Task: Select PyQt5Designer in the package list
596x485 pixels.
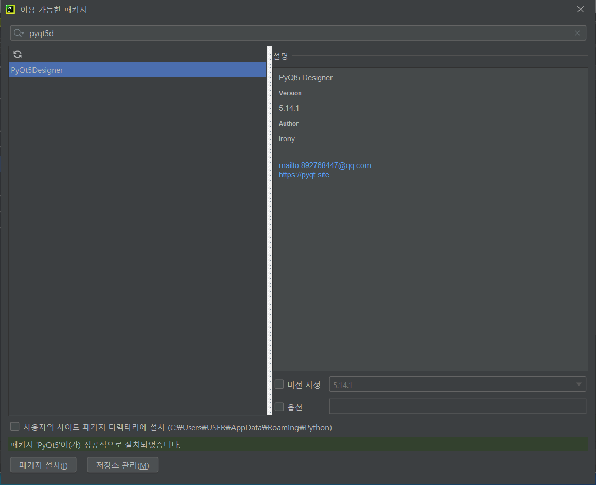Action: point(137,70)
